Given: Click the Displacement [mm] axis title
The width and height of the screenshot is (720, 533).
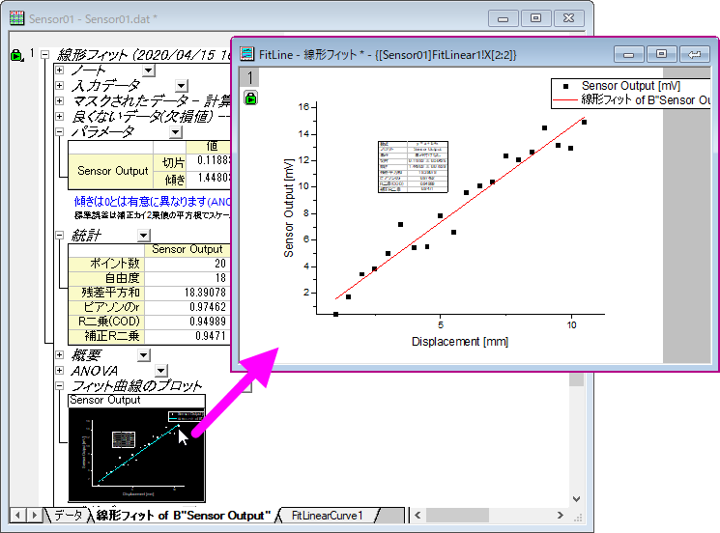Looking at the screenshot, I should (460, 342).
